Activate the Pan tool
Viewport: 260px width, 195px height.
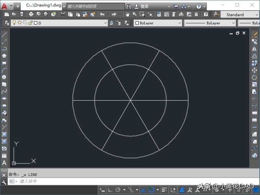(127, 15)
